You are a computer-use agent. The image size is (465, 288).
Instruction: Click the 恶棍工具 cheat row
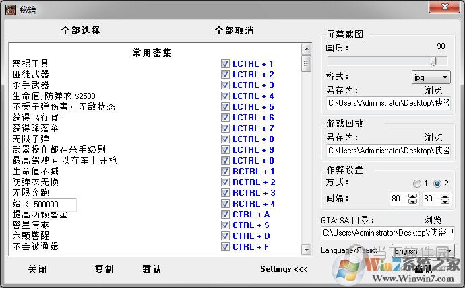tap(30, 64)
